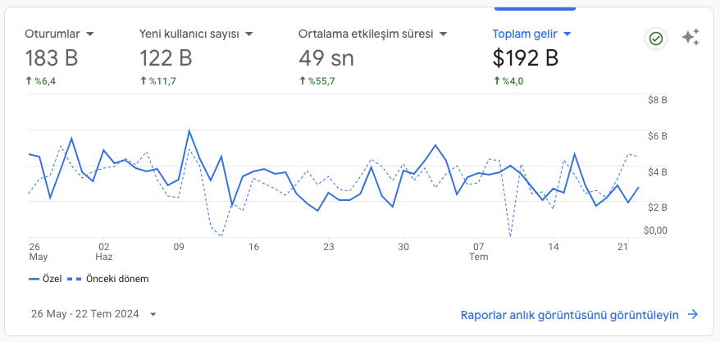Click the chart peak near 09 Haz
The image size is (720, 342).
point(189,130)
